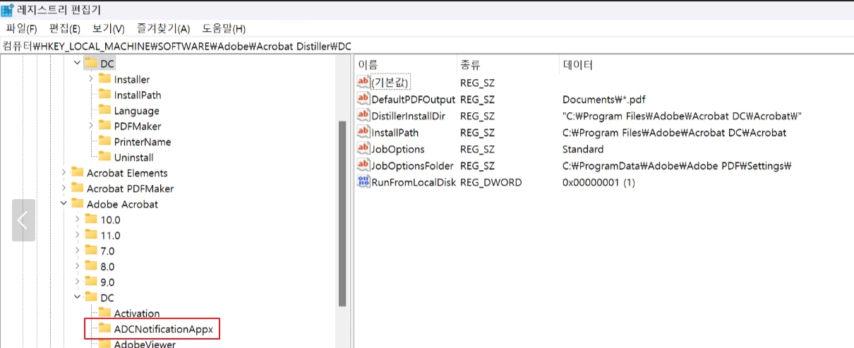854x348 pixels.
Task: Open the 즐겨찾기(A) menu
Action: pos(163,28)
